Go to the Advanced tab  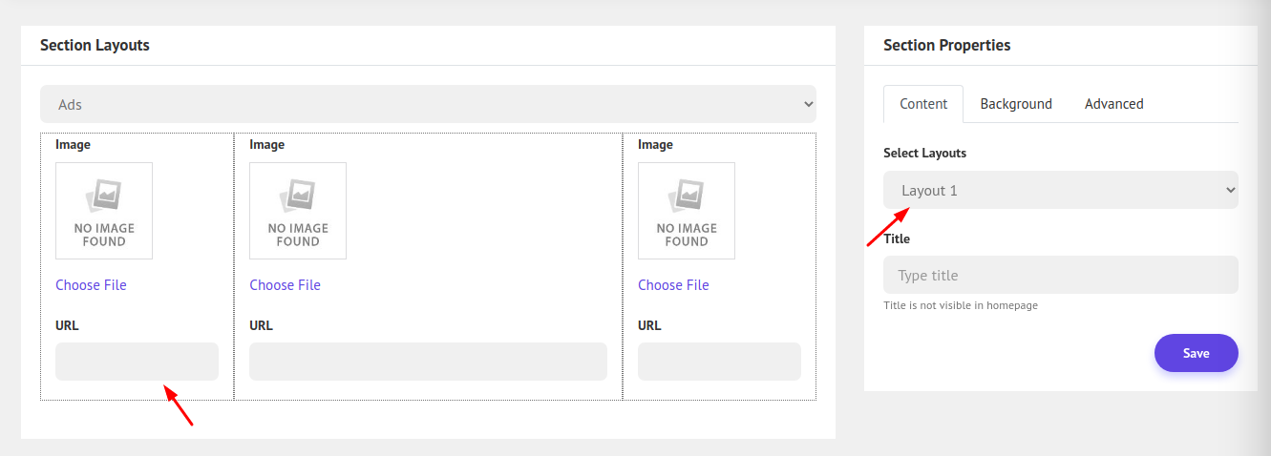pos(1113,104)
